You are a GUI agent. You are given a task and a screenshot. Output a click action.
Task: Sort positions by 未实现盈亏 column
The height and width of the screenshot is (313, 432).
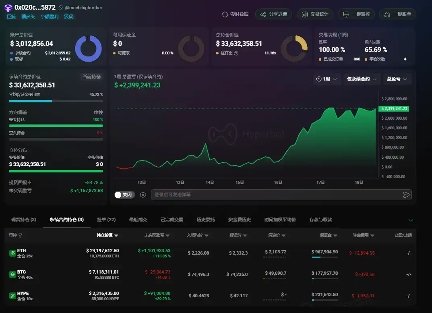pyautogui.click(x=168, y=235)
